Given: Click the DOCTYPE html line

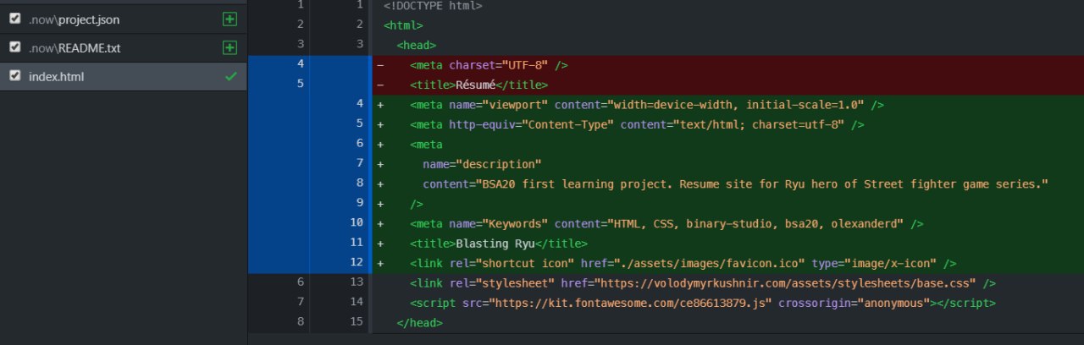Looking at the screenshot, I should click(x=728, y=6).
